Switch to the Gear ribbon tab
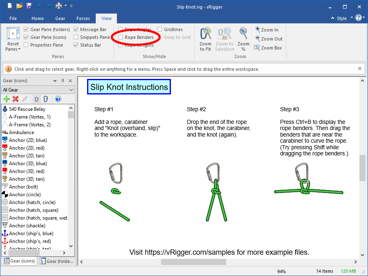 pos(60,18)
